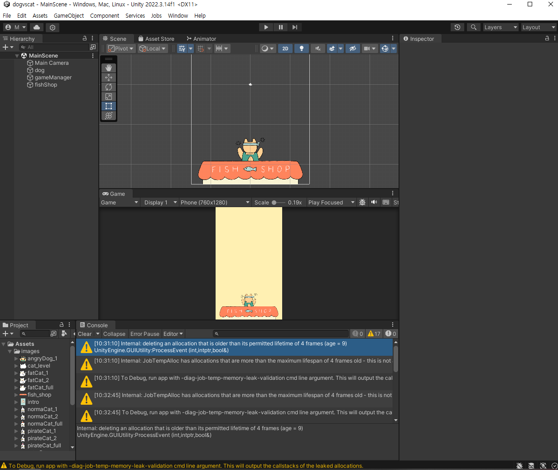Lock the Inspector panel padlock
This screenshot has height=470, width=558.
point(547,39)
